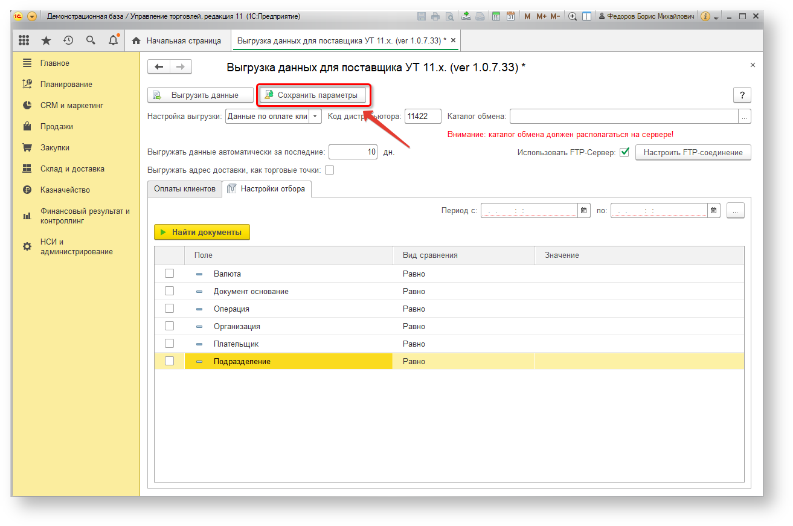Open Период с calendar picker

[x=584, y=210]
